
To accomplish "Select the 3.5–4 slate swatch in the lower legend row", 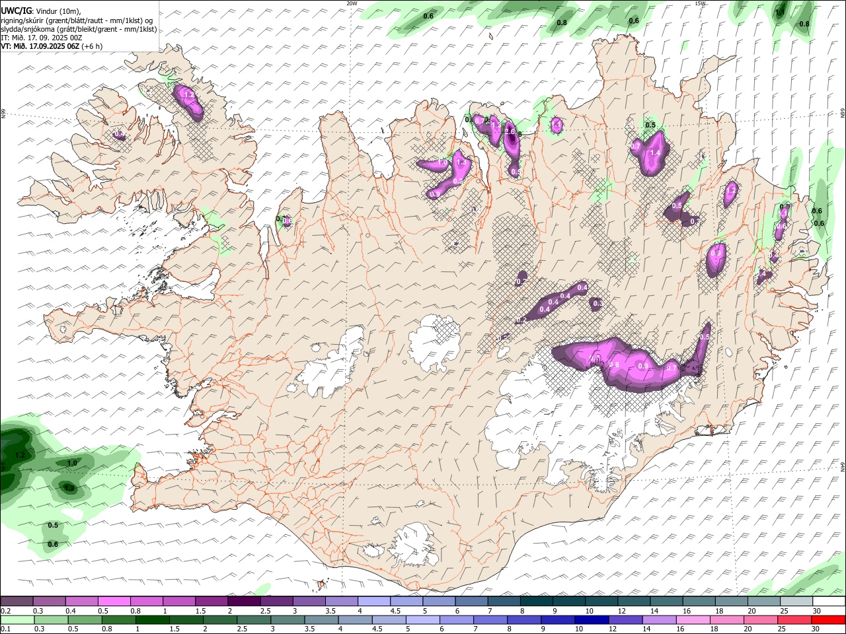I will click(x=321, y=620).
